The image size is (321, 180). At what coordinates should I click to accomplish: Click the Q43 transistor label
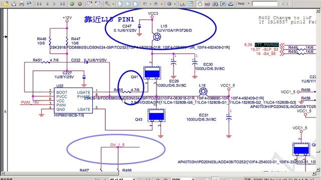138,119
